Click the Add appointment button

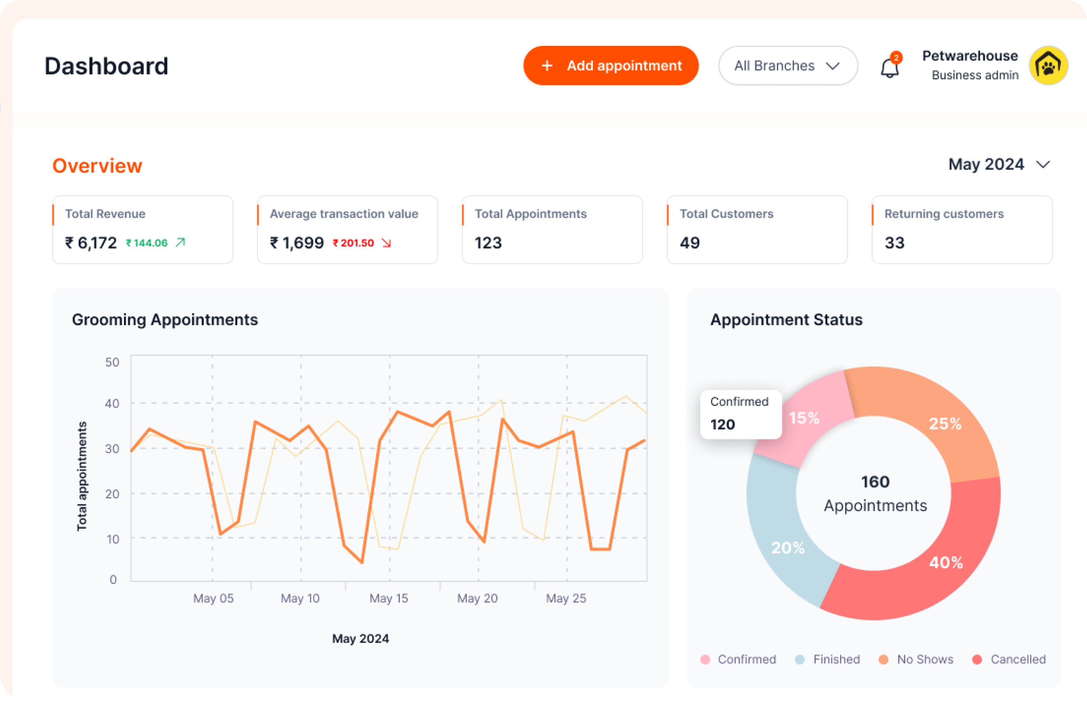(611, 66)
